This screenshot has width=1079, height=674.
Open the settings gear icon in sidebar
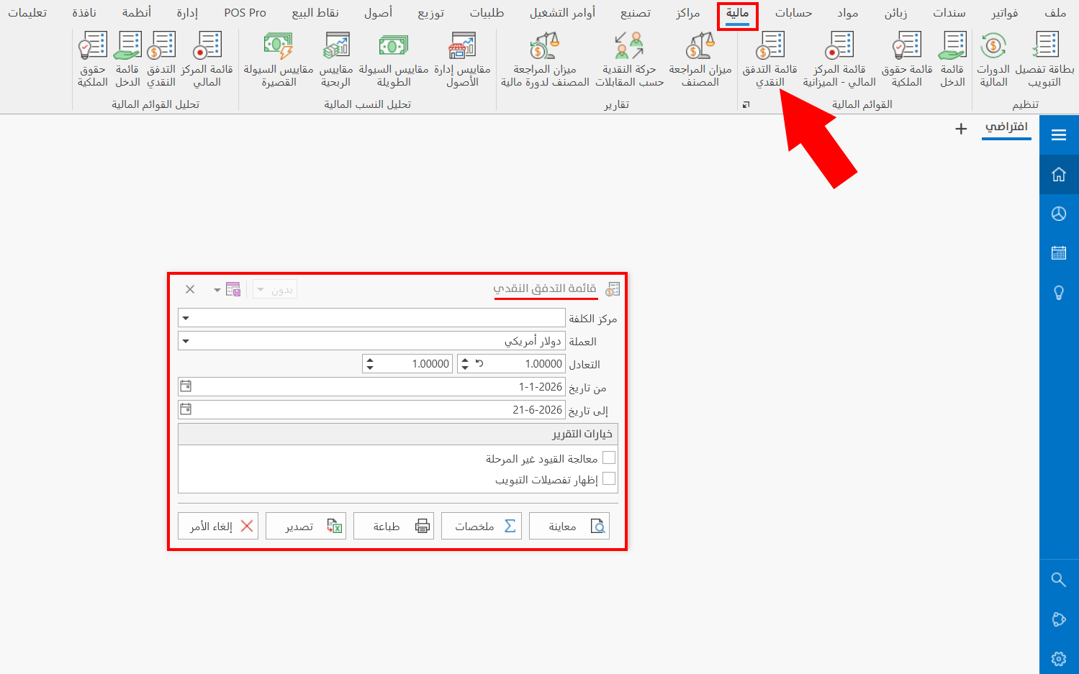pyautogui.click(x=1059, y=659)
